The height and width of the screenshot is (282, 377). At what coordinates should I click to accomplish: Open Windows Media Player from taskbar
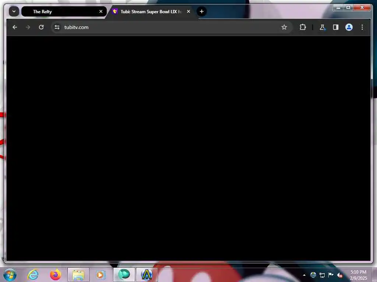(101, 275)
